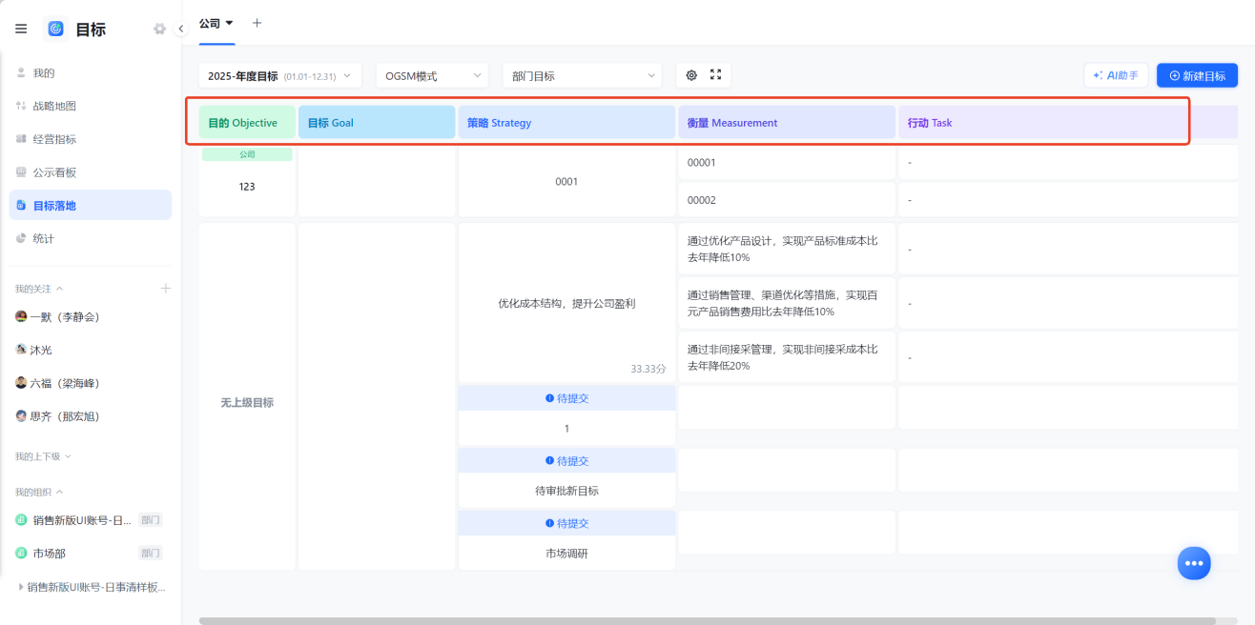Select the 00001 measurement cell
The height and width of the screenshot is (625, 1255).
787,162
